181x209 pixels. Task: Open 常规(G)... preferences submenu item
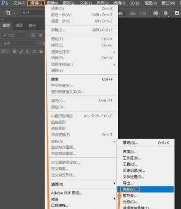click(146, 143)
